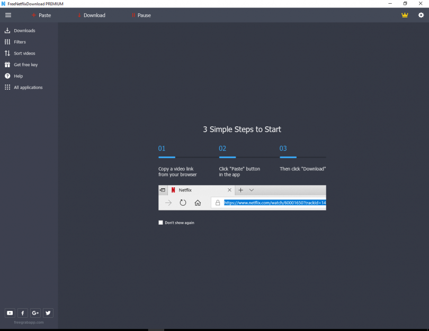Click step 02 number
Screen dimensions: 429x331
[x=222, y=148]
